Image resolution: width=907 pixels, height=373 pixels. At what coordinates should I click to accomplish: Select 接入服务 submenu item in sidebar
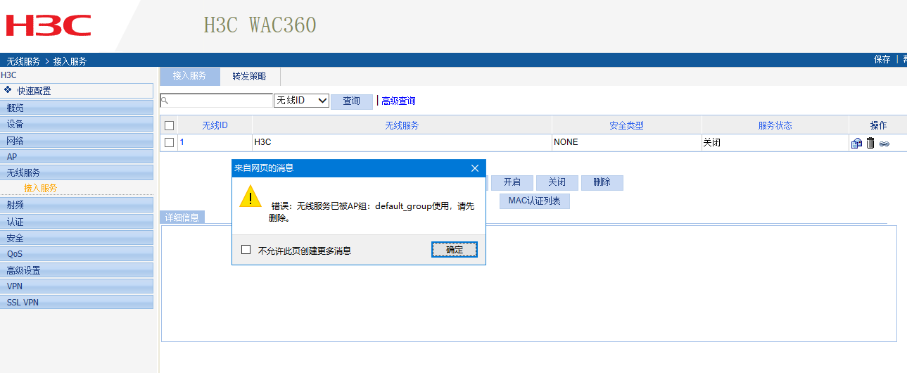pyautogui.click(x=40, y=188)
